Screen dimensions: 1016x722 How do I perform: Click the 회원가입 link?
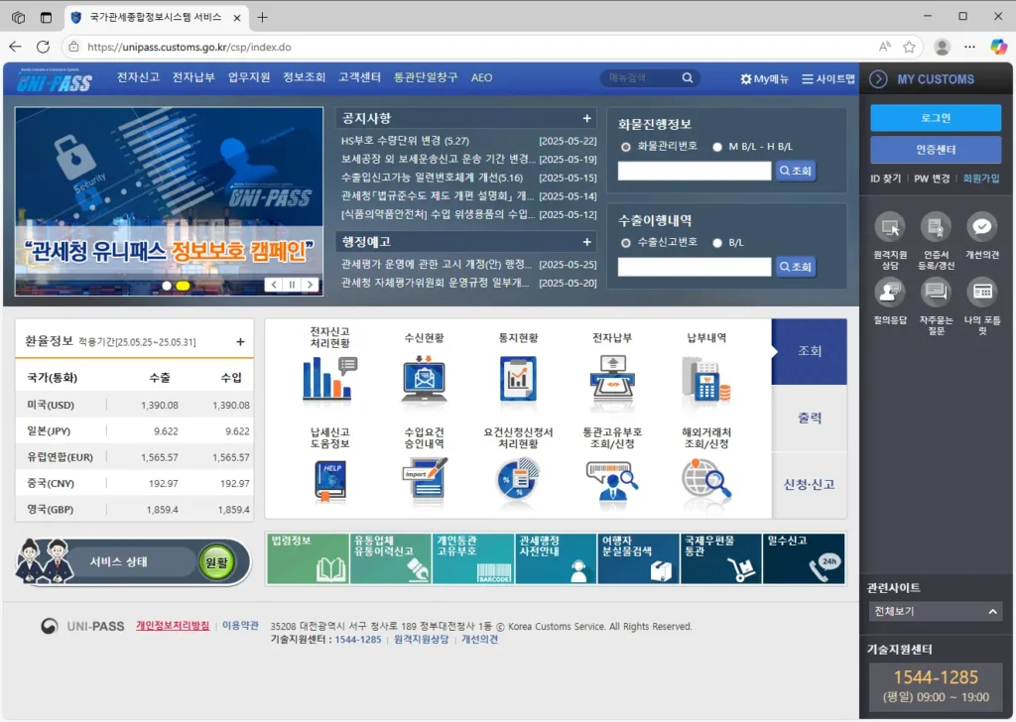[x=981, y=179]
